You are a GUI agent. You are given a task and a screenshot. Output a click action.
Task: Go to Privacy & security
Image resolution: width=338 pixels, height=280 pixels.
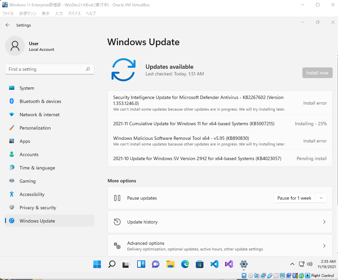click(x=50, y=208)
